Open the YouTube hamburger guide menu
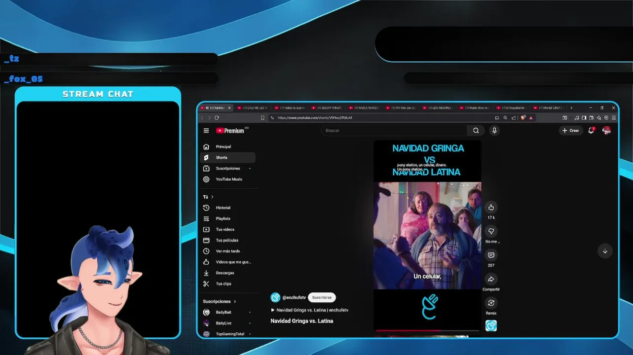 (206, 131)
